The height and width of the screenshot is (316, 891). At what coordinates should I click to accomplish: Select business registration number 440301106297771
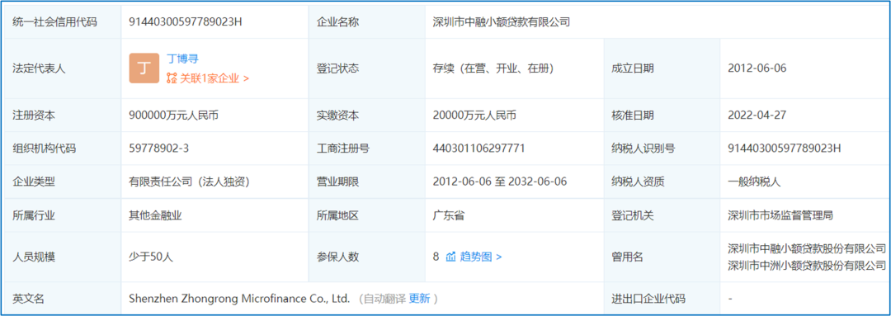tap(478, 149)
